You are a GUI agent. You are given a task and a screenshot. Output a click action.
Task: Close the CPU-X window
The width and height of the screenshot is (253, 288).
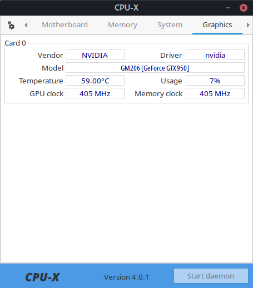244,8
